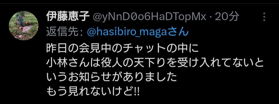The image size is (279, 104).
Task: Click the 20分 timestamp link
Action: (227, 17)
